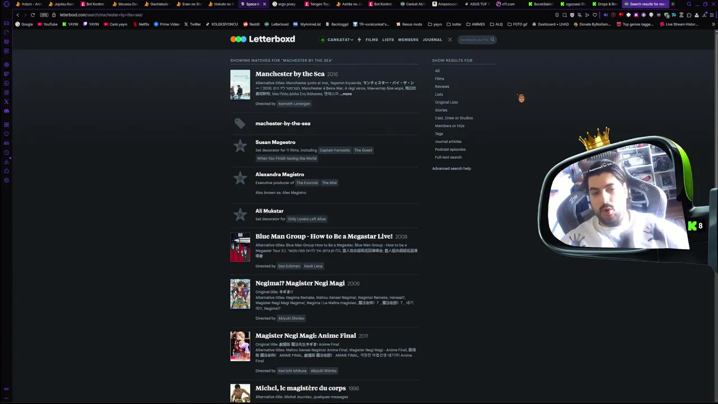Open Only Lovers Left Alive tag

click(307, 219)
